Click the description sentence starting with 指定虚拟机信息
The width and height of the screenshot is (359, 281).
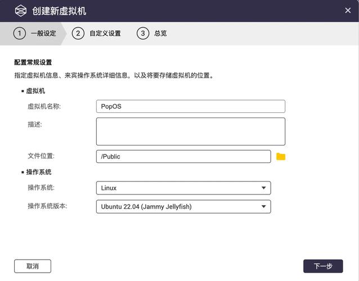click(114, 75)
